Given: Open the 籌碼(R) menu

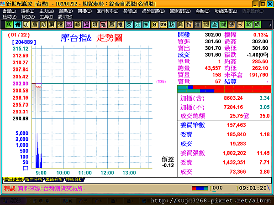Looking at the screenshot, I should pos(65,11).
